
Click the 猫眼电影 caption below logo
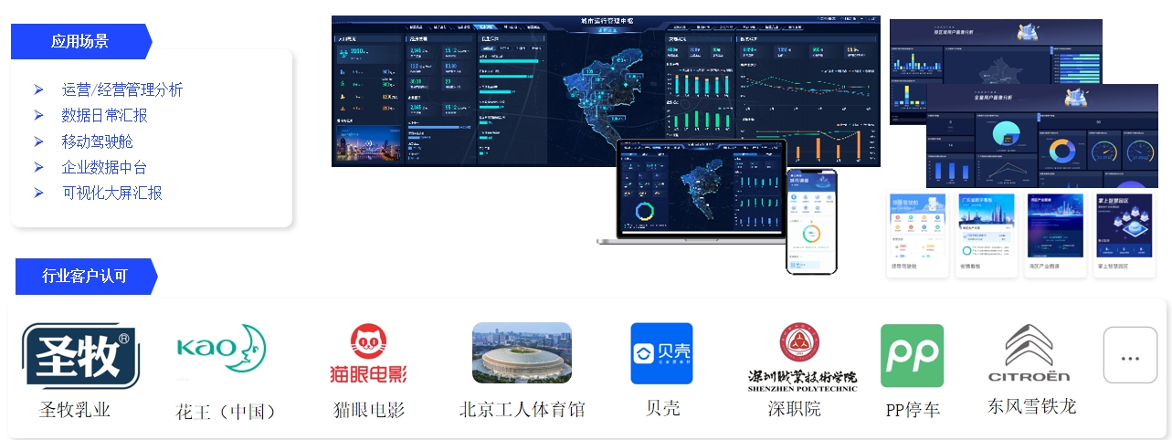[x=369, y=410]
